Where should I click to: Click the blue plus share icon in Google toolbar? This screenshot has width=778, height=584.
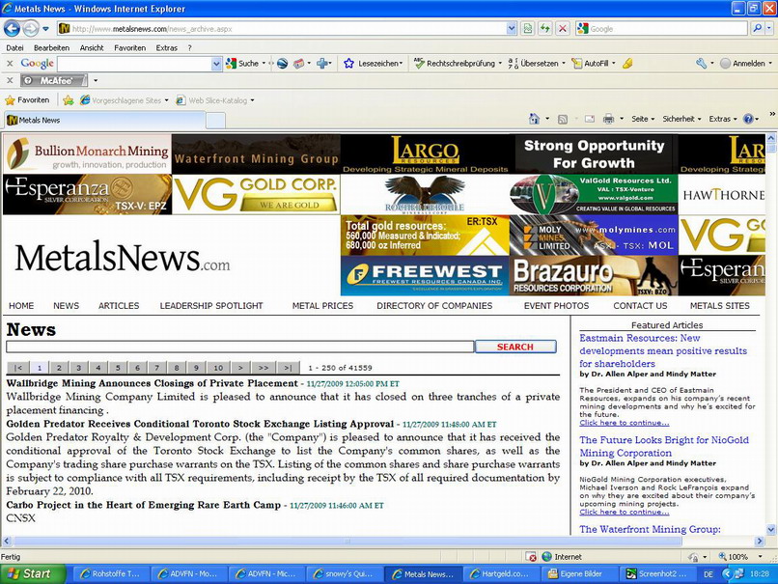[x=322, y=64]
